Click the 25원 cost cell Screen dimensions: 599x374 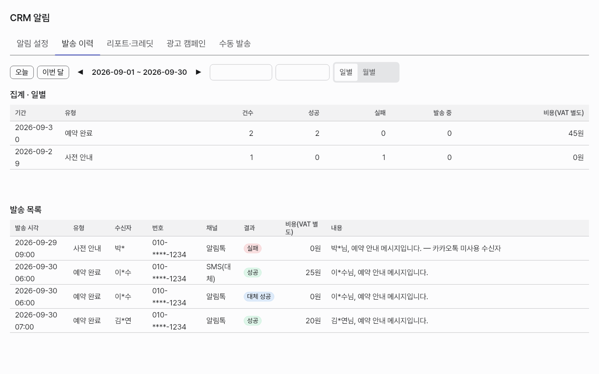[313, 273]
